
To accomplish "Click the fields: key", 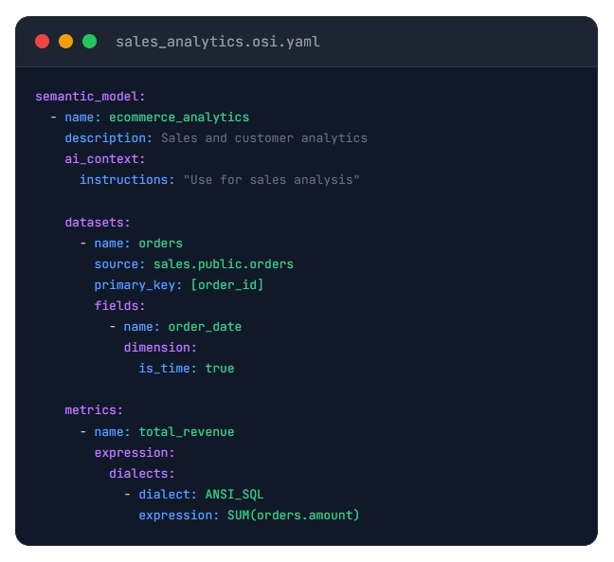I will (x=119, y=305).
